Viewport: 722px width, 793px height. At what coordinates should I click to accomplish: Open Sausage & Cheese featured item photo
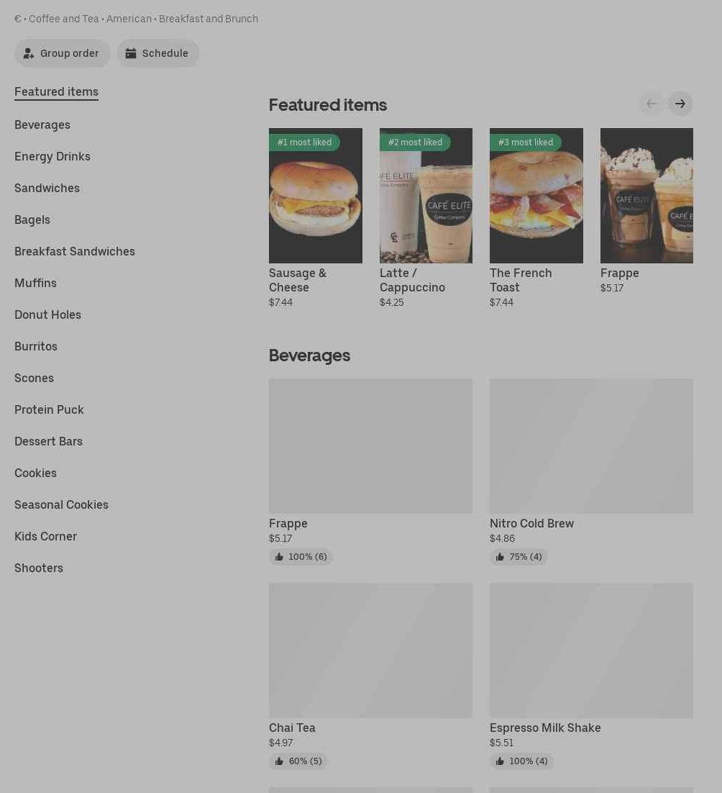coord(315,196)
